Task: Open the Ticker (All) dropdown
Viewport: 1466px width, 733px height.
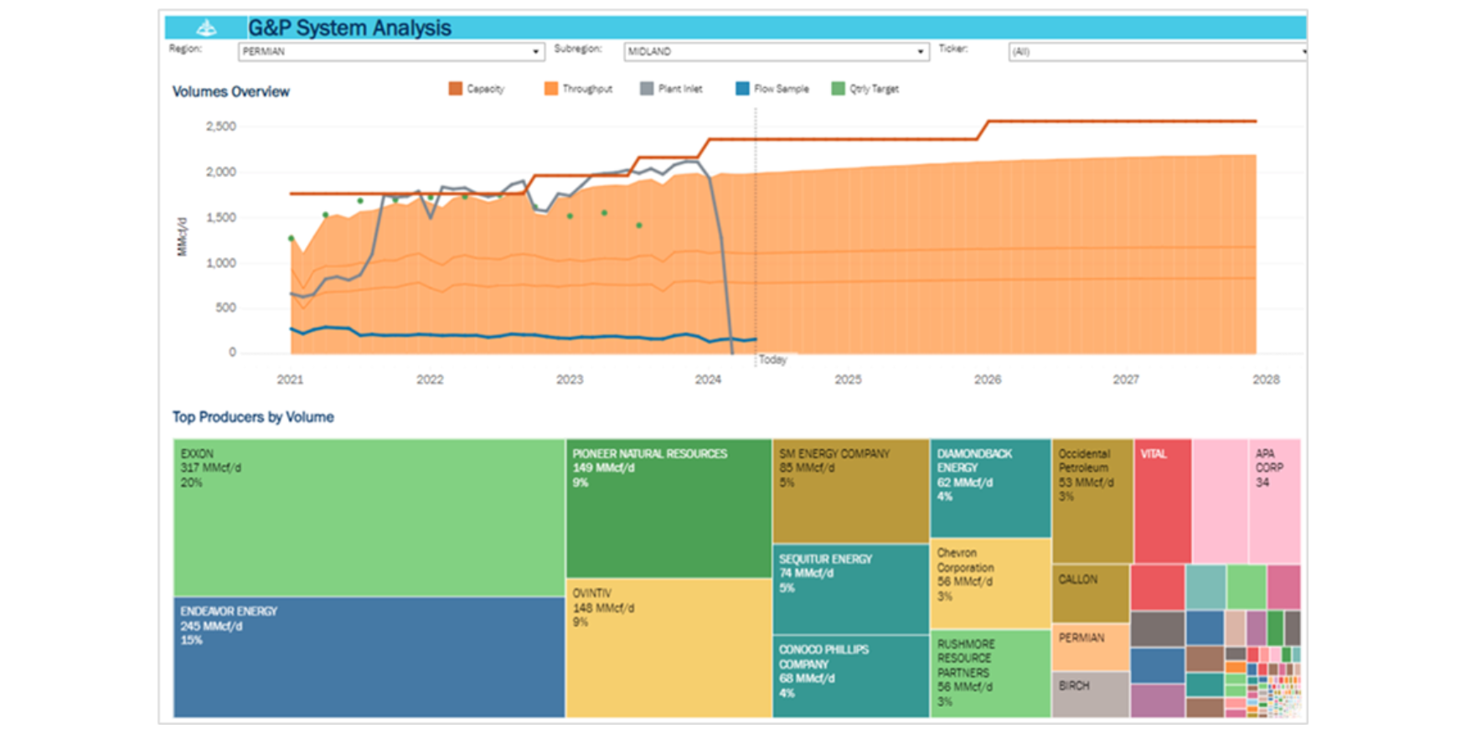Action: coord(1158,51)
